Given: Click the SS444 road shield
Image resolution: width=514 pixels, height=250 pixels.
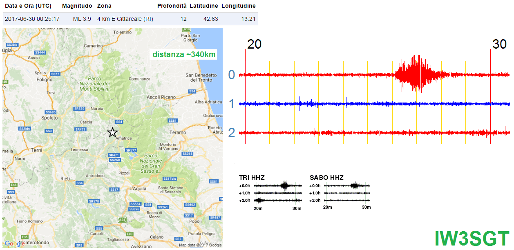Looking at the screenshot, I should pyautogui.click(x=40, y=52).
